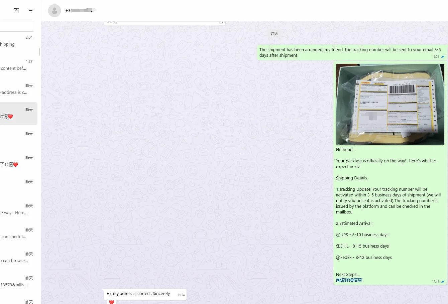Image resolution: width=448 pixels, height=304 pixels.
Task: Click the 阅读详细信息 read more link
Action: [349, 280]
